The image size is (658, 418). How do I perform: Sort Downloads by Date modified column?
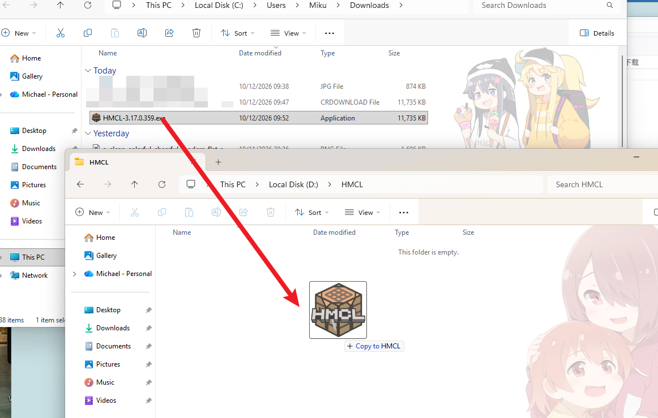(x=260, y=53)
